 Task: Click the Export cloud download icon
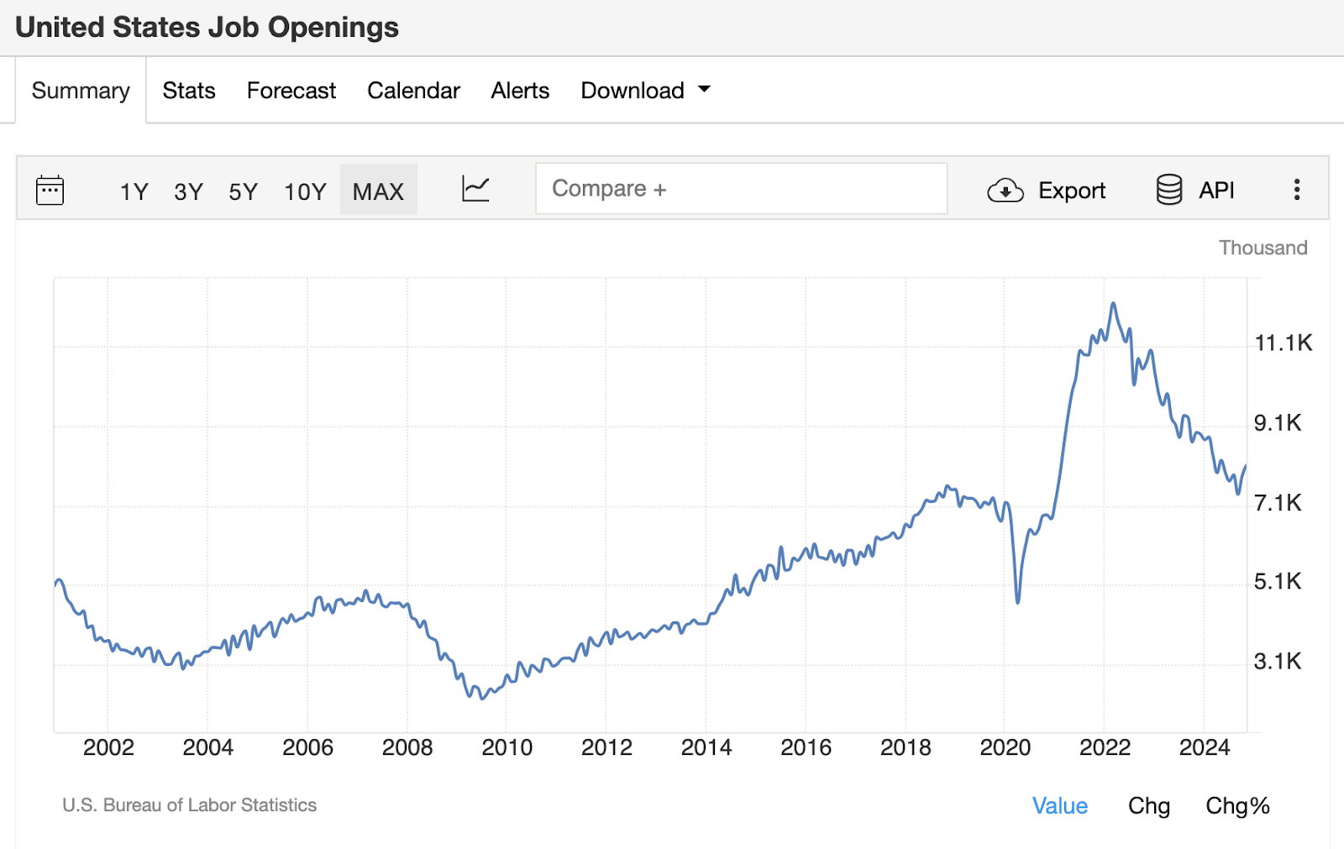[x=1005, y=191]
